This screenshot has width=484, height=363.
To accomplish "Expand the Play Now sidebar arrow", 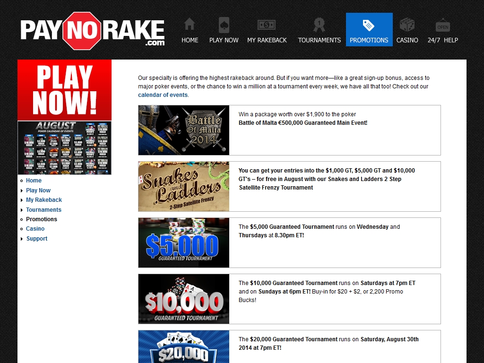I will pos(22,190).
